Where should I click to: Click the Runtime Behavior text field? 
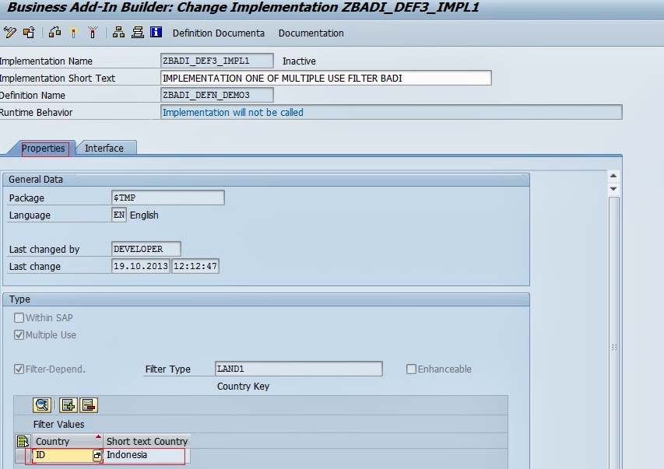392,112
